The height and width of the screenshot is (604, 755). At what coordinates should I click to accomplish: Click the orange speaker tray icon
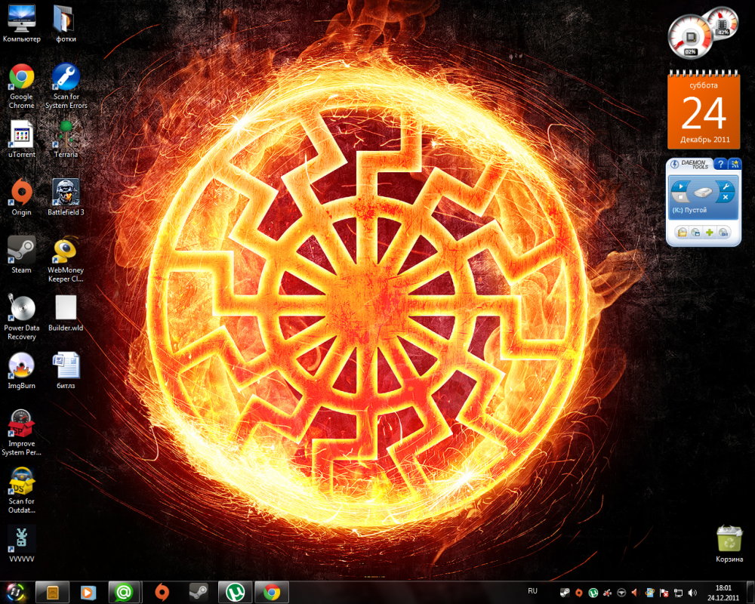pos(636,593)
